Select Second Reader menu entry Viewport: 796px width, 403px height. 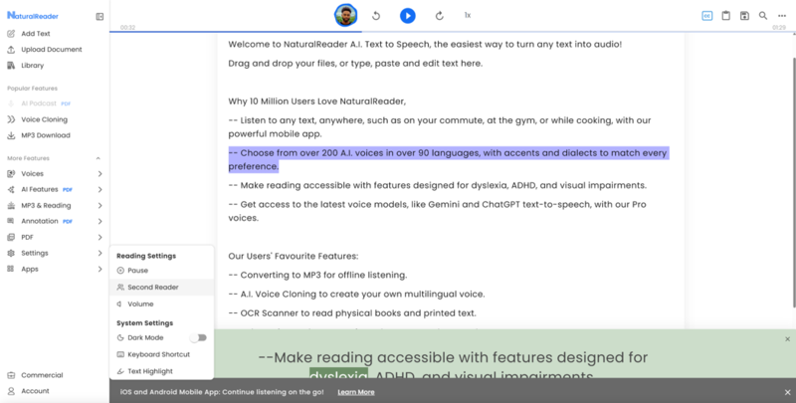point(161,288)
